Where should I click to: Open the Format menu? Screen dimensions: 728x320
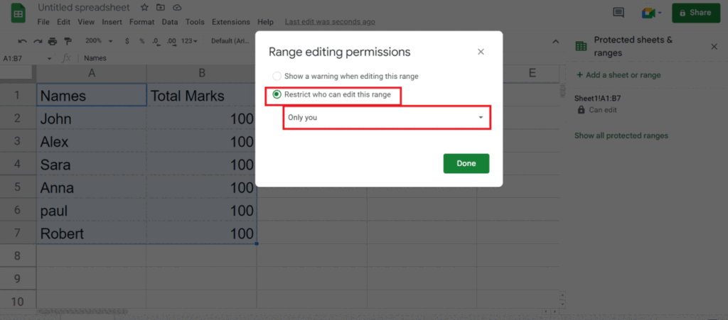coord(142,22)
